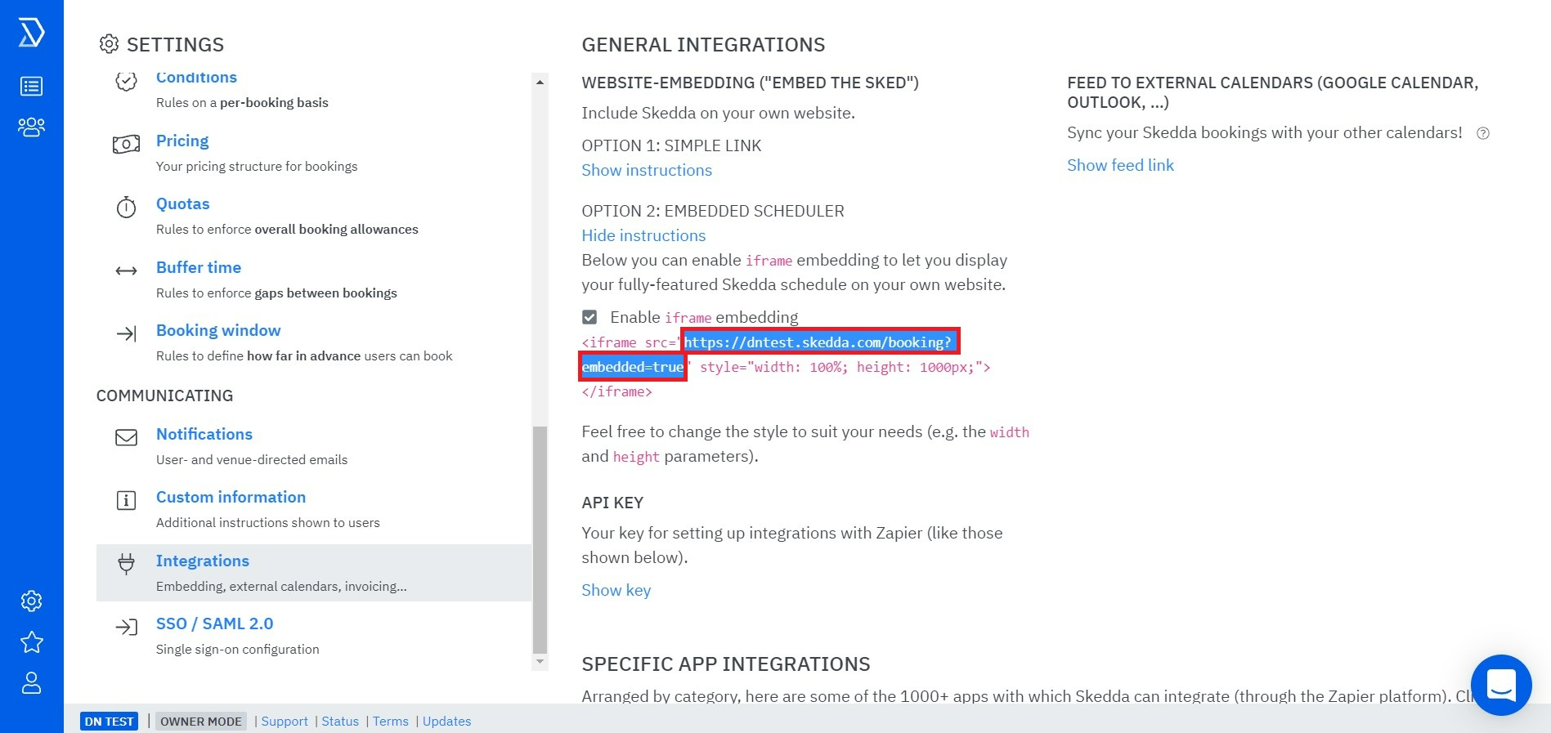Click the highlighted booking URL text
The width and height of the screenshot is (1551, 733).
pos(818,342)
